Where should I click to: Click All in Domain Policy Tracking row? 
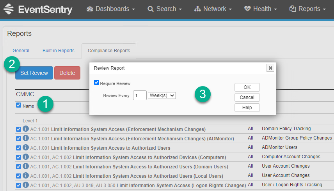tap(250, 129)
